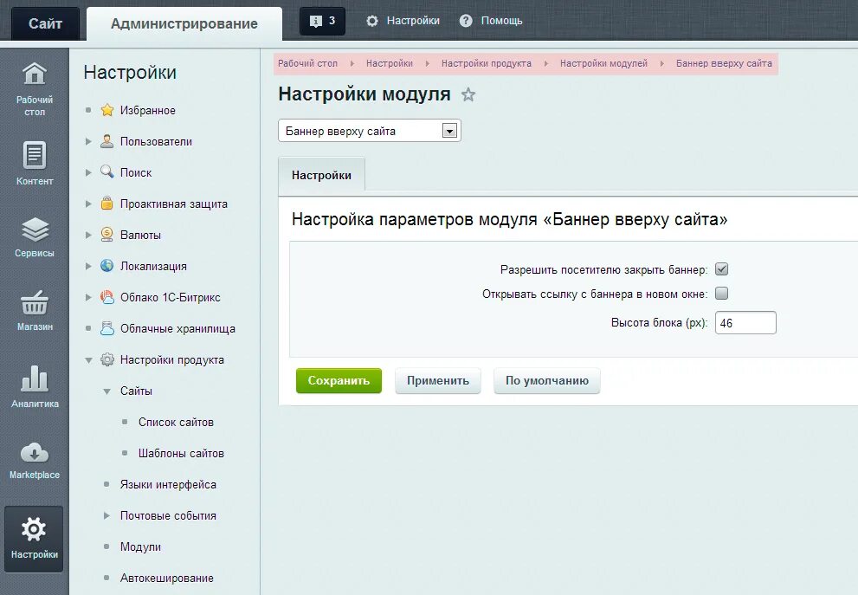Image resolution: width=858 pixels, height=595 pixels.
Task: Expand the Локализация tree node arrow
Action: pyautogui.click(x=88, y=266)
